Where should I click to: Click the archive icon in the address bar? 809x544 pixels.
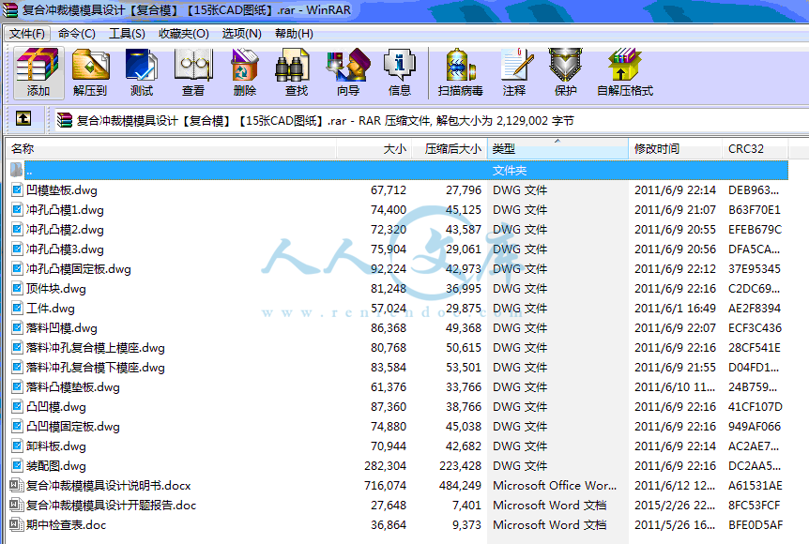tap(65, 121)
